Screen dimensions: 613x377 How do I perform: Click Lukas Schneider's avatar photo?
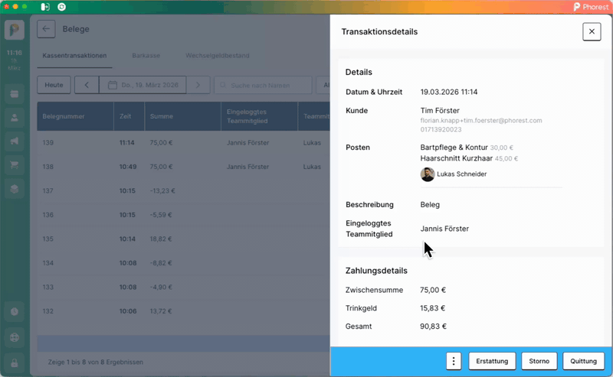(428, 174)
